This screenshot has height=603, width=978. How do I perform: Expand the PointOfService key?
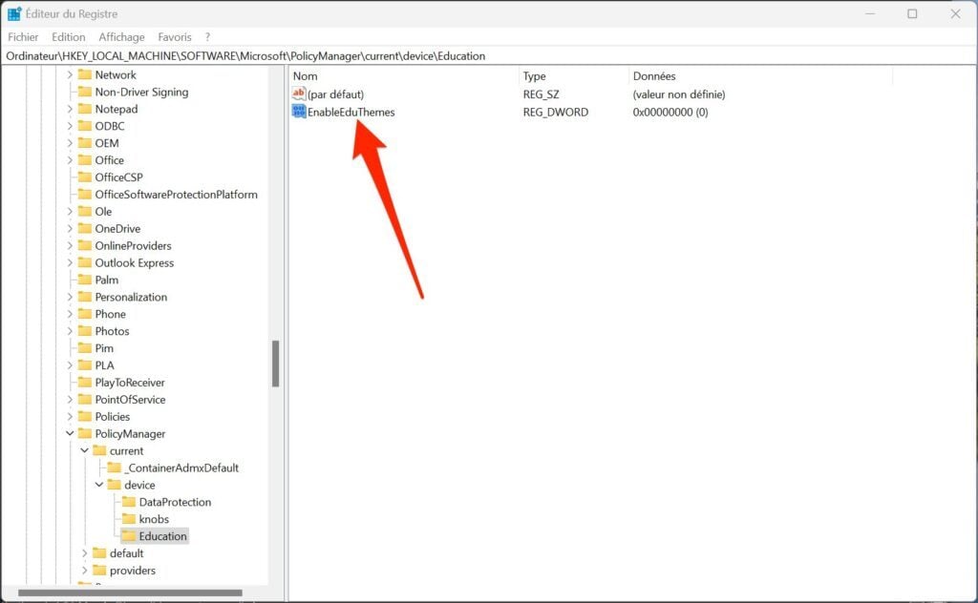[x=70, y=400]
